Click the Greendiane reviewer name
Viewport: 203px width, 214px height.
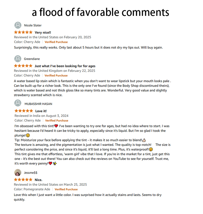[32, 59]
